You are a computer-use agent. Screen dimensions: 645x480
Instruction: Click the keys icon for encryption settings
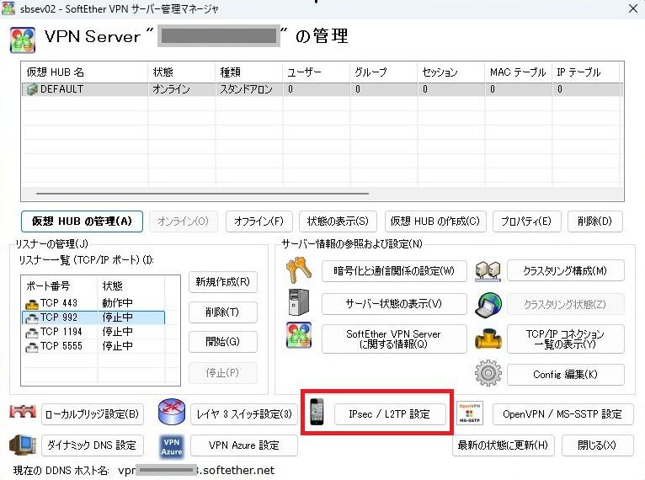pyautogui.click(x=298, y=270)
